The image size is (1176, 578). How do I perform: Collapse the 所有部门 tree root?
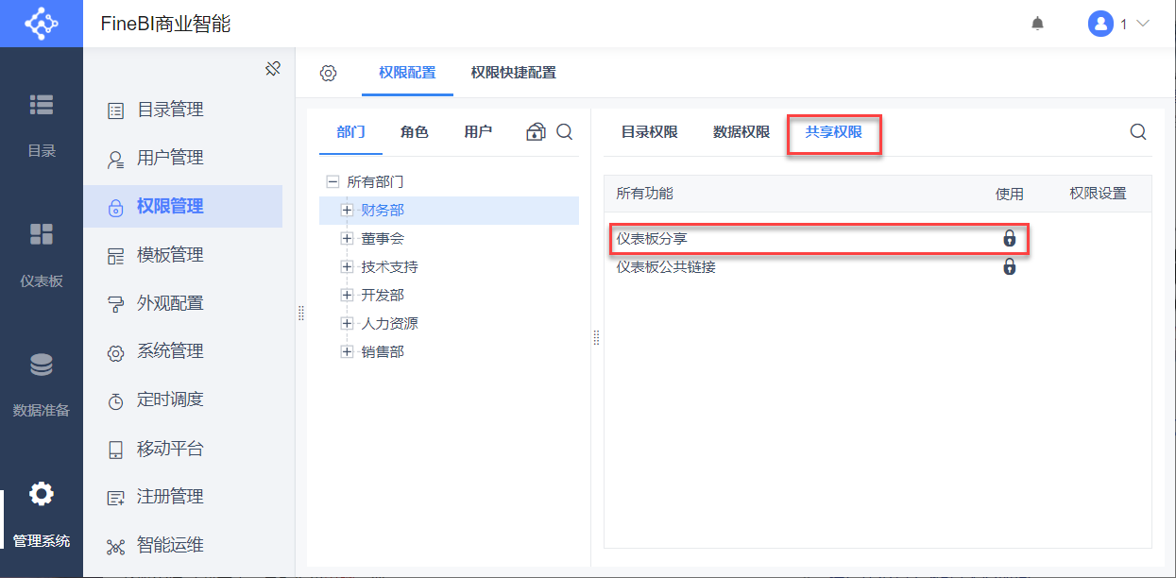point(332,181)
